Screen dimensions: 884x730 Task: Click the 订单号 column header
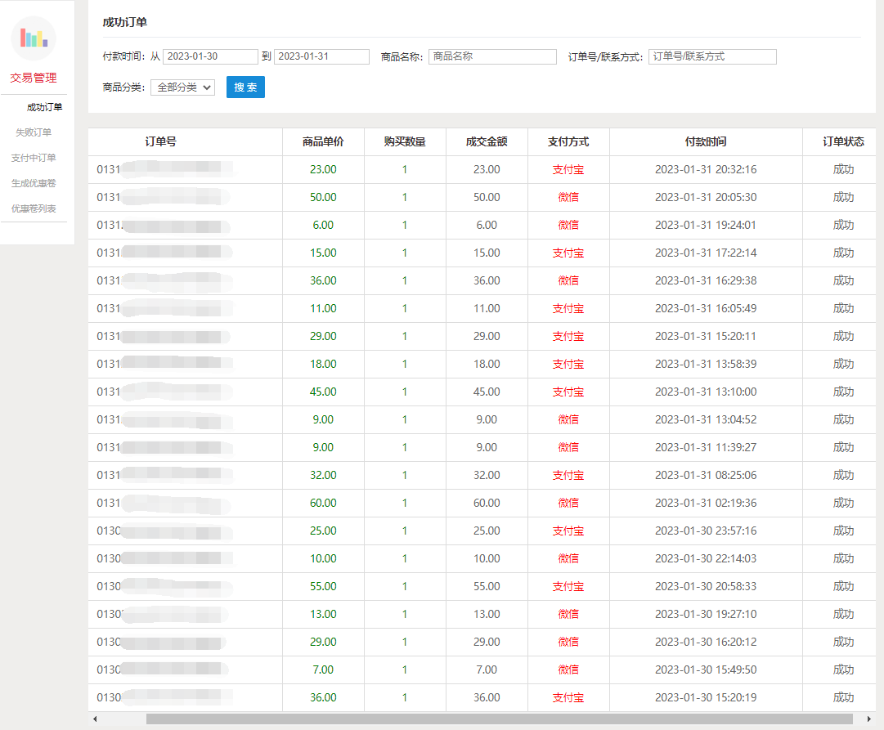[x=160, y=142]
